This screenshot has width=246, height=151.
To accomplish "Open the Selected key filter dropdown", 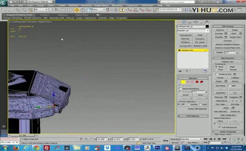I will (191, 139).
